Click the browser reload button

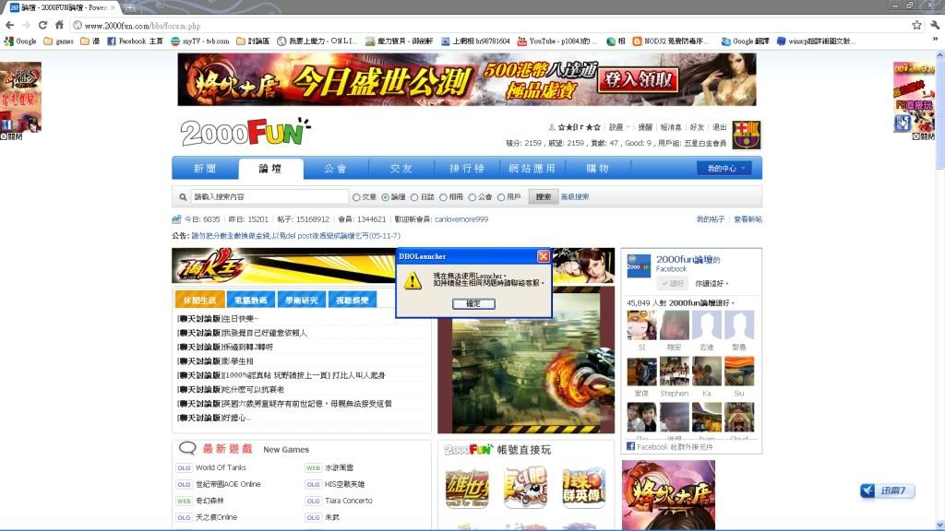click(x=42, y=25)
